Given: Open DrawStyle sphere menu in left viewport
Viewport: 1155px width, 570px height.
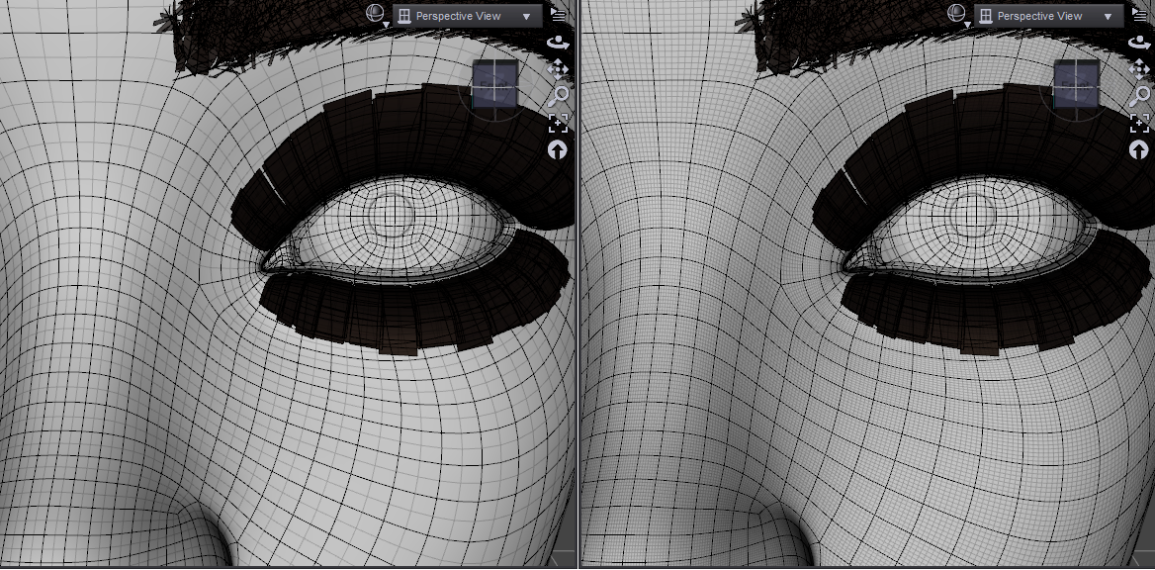Looking at the screenshot, I should [377, 14].
